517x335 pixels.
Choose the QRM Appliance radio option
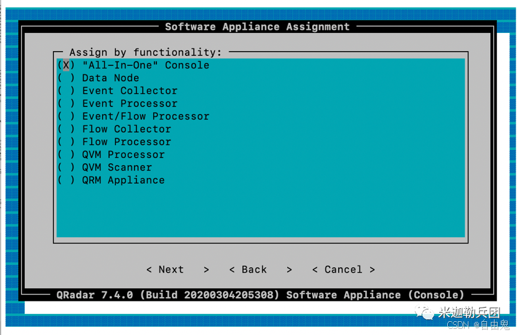coord(111,180)
